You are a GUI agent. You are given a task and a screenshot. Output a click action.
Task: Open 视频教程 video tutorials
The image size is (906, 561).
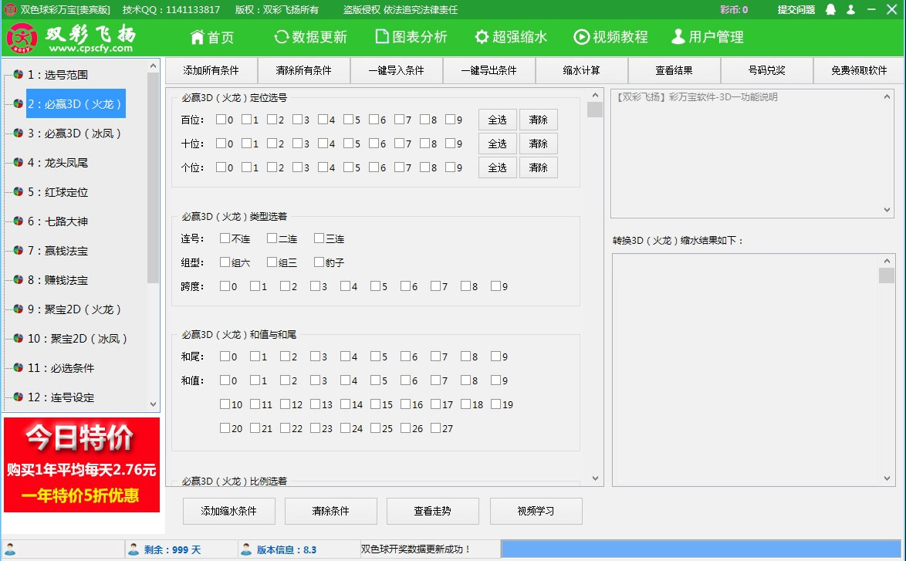pos(610,36)
